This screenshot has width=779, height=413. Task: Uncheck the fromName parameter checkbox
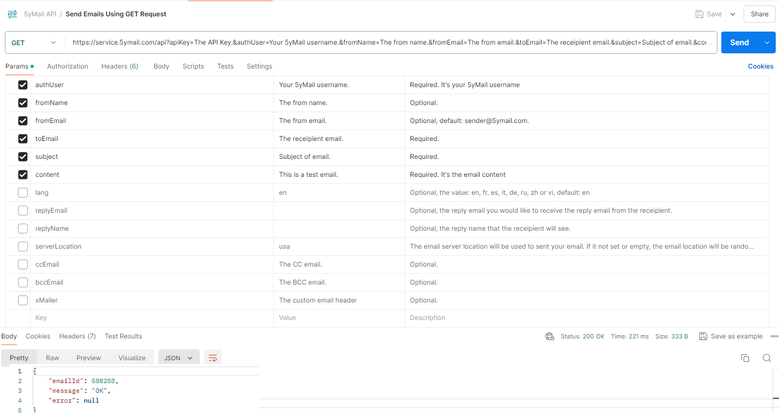click(x=23, y=103)
